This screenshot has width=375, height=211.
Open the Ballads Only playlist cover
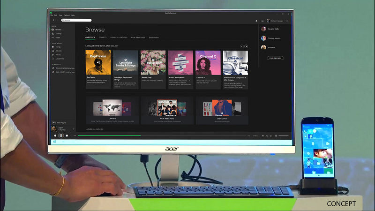click(153, 62)
